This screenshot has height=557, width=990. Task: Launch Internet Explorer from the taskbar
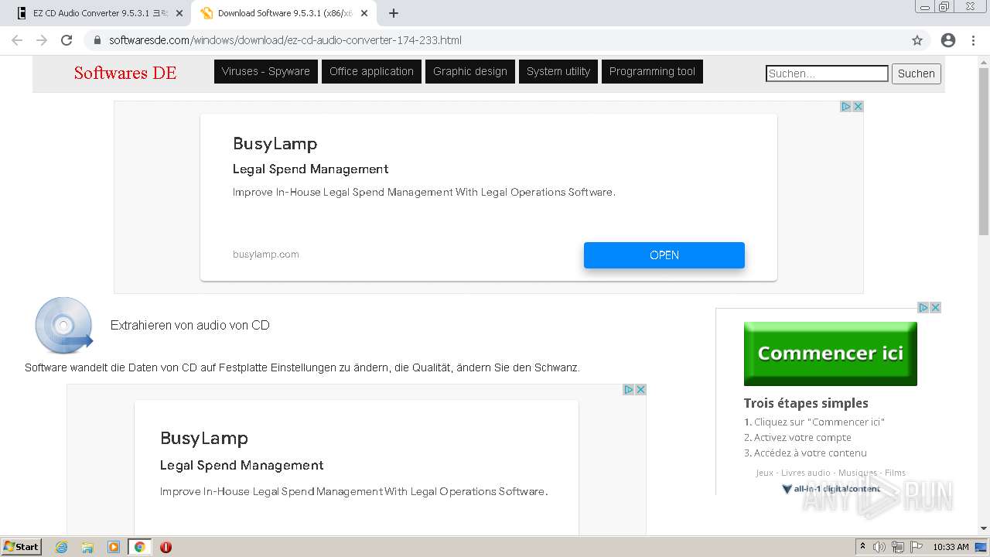[x=62, y=547]
